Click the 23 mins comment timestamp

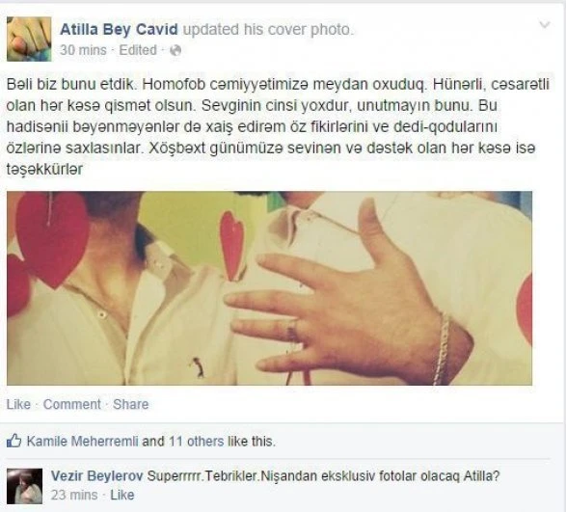[74, 495]
